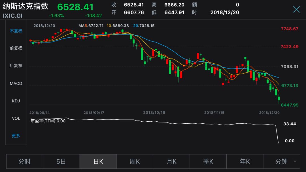This screenshot has height=172, width=306.
Task: Open 更多 for more indicators
Action: (x=16, y=136)
